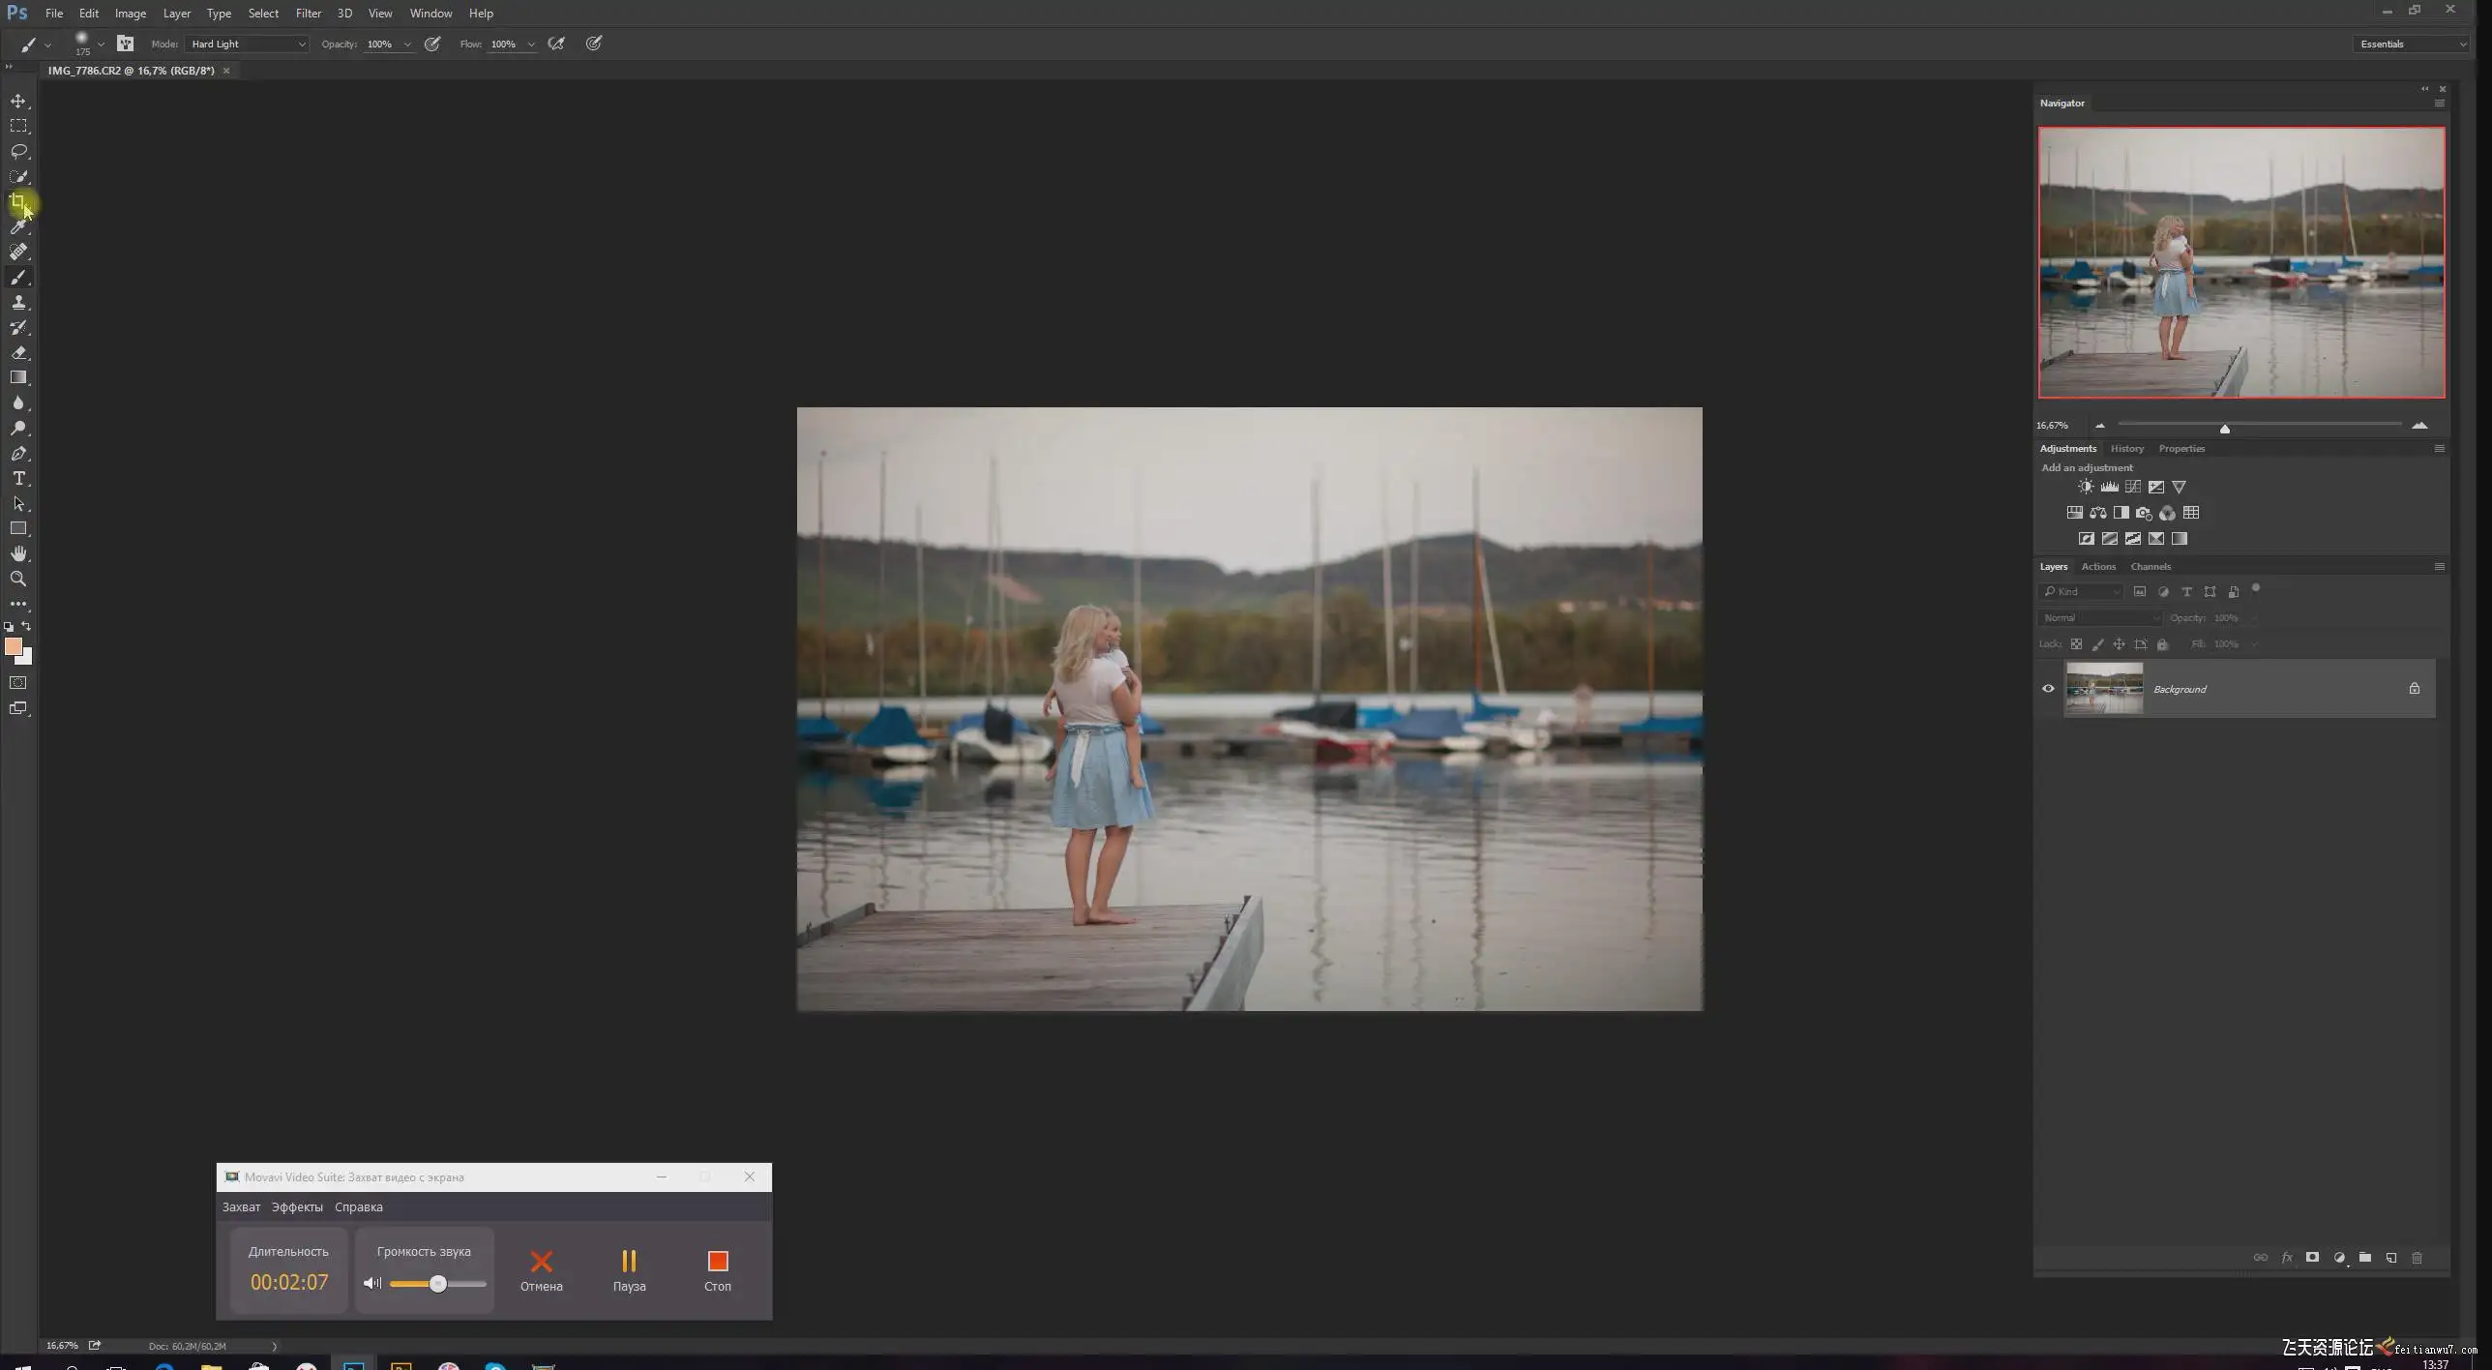Select the Zoom tool
Screen dimensions: 2492x1370
point(18,579)
